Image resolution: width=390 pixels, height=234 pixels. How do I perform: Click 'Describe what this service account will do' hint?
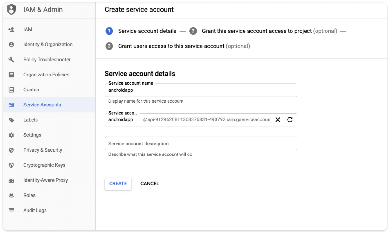pos(150,154)
